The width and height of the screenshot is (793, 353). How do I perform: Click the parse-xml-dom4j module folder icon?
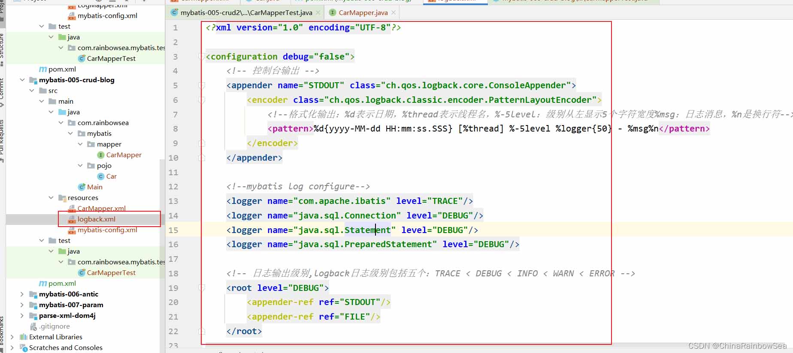[x=33, y=316]
